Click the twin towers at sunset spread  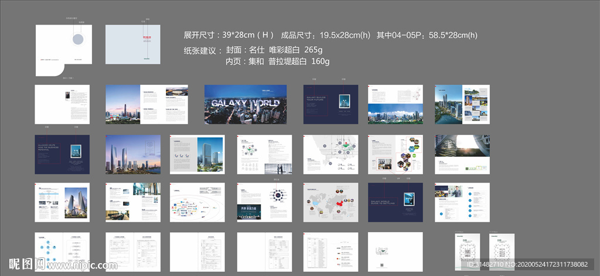[132, 154]
